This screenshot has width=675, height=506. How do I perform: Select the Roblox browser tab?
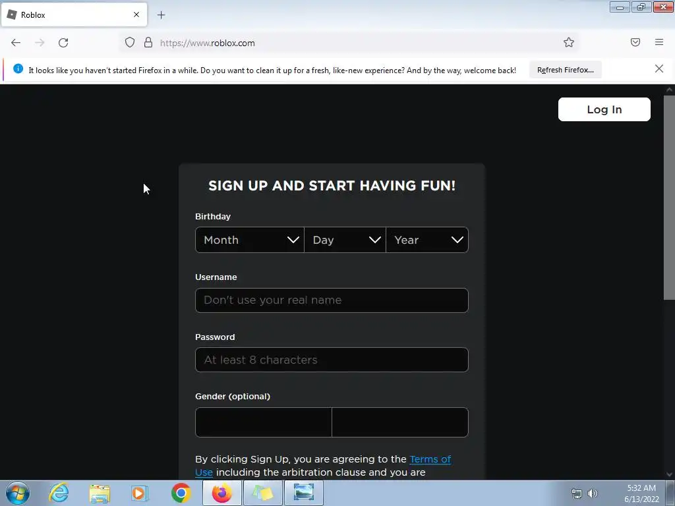(x=74, y=14)
